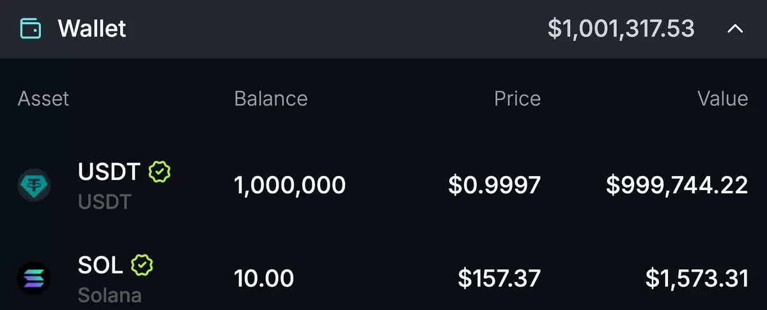Viewport: 767px width, 310px height.
Task: Click the verified badge next to SOL
Action: pos(143,265)
